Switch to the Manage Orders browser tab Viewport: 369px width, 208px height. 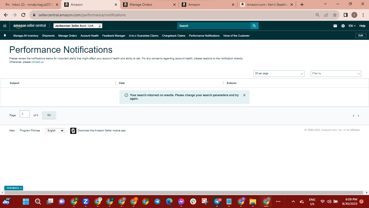pos(149,5)
